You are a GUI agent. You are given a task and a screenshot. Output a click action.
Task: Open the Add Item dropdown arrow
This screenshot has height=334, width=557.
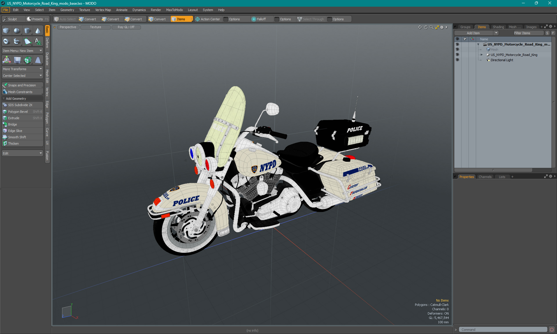click(496, 33)
